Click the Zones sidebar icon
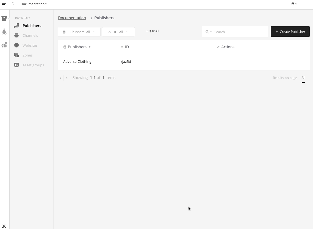 click(16, 55)
